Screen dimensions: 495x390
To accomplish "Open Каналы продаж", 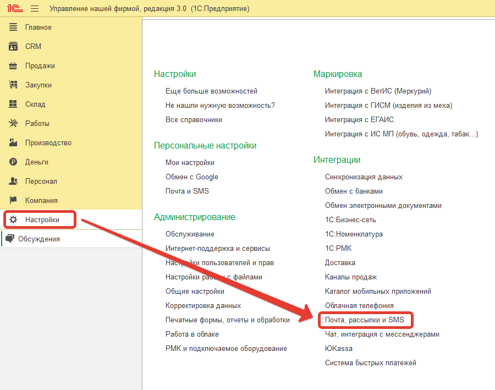I will 351,277.
